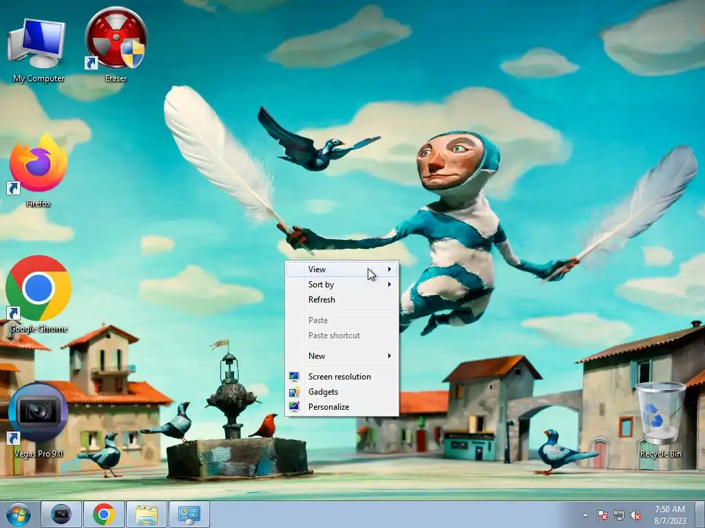Open the clock showing 7:50 AM
Screen dimensions: 705x528
pos(670,509)
